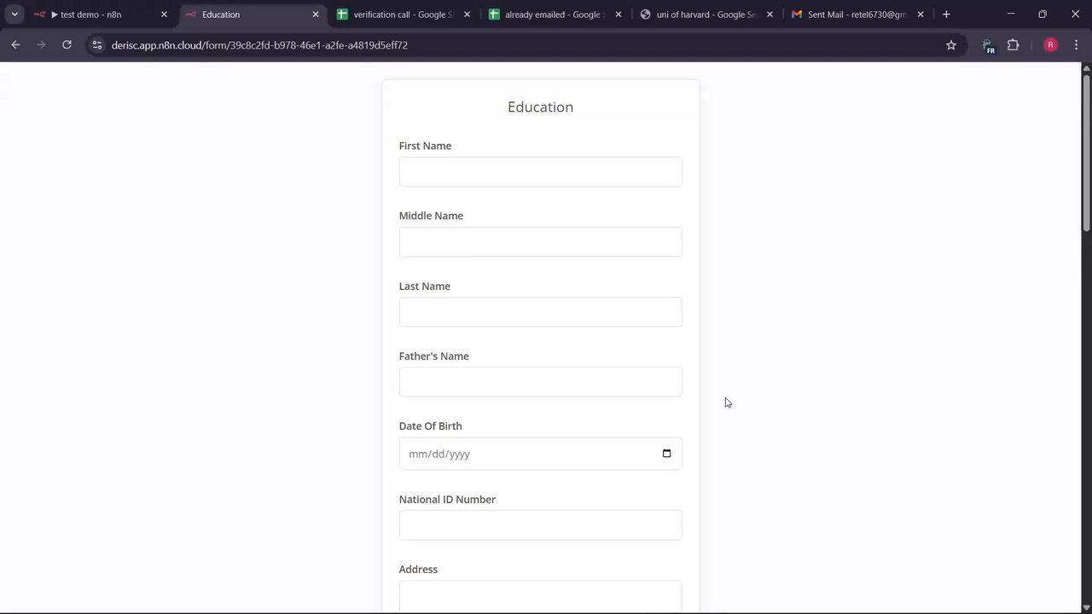
Task: Close the uni of harvard search tab
Action: pos(770,14)
